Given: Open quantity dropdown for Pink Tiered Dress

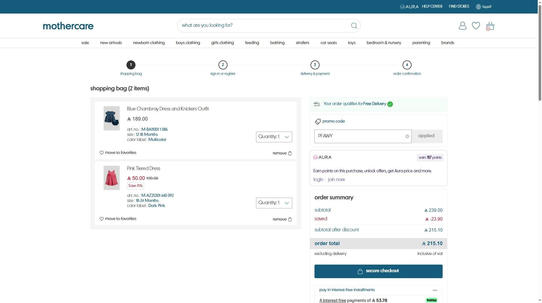Looking at the screenshot, I should coord(274,203).
